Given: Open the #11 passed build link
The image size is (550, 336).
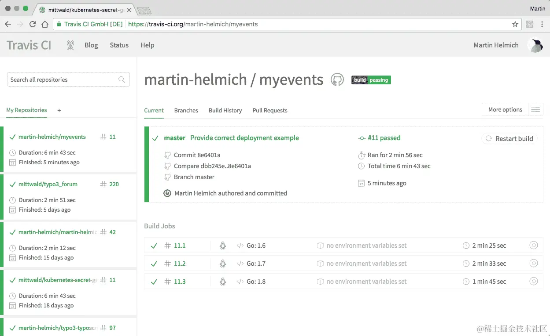Looking at the screenshot, I should [384, 138].
